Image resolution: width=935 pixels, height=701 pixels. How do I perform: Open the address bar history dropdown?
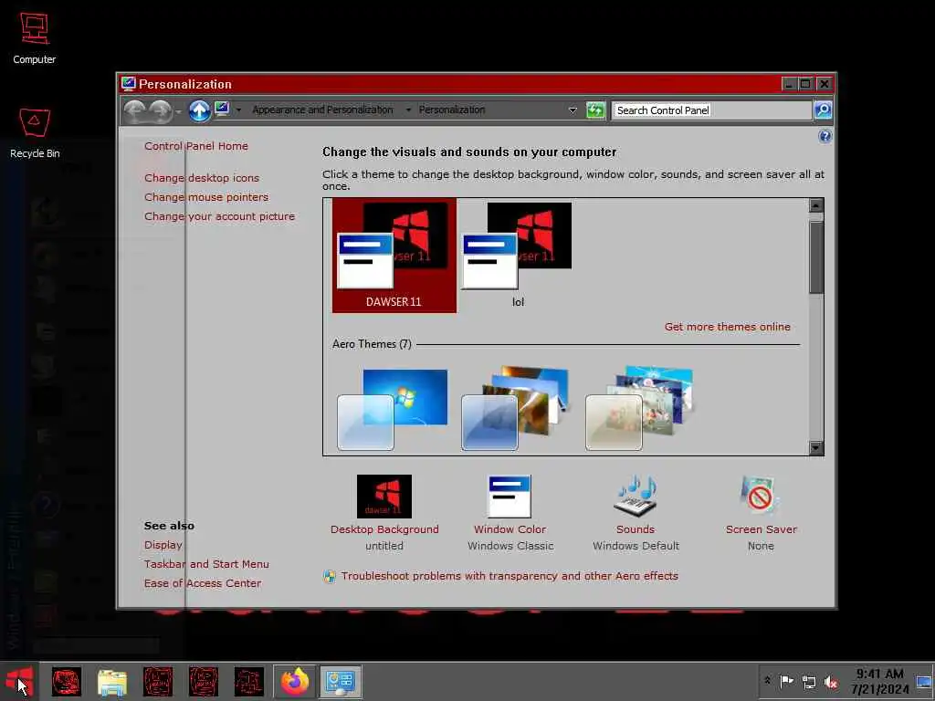coord(573,110)
